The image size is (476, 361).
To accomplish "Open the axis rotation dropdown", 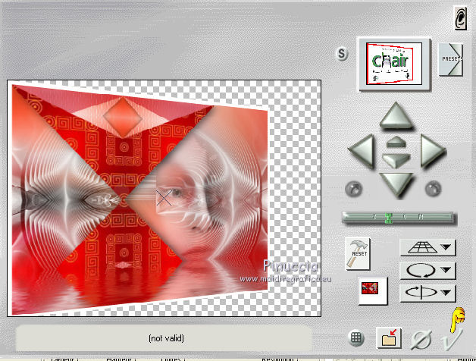I will coord(428,293).
